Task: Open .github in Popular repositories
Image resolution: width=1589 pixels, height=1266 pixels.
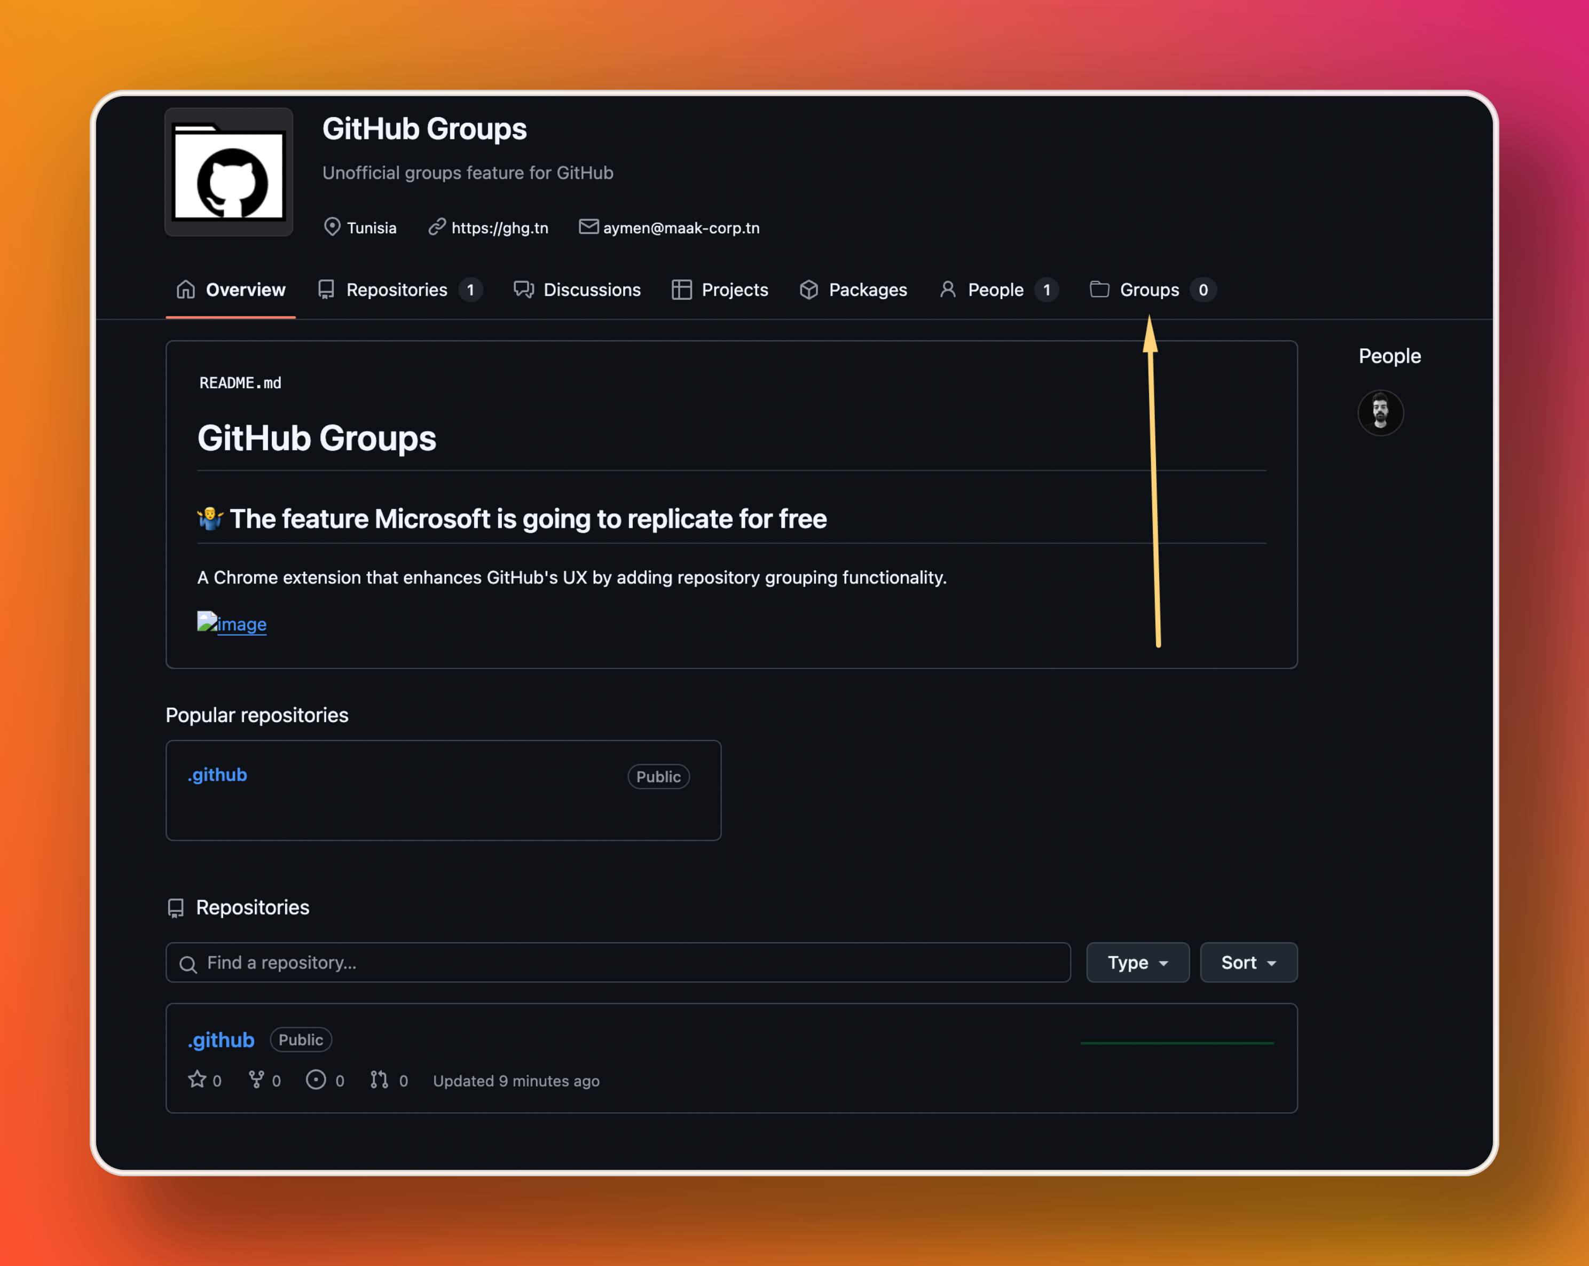Action: pyautogui.click(x=218, y=775)
